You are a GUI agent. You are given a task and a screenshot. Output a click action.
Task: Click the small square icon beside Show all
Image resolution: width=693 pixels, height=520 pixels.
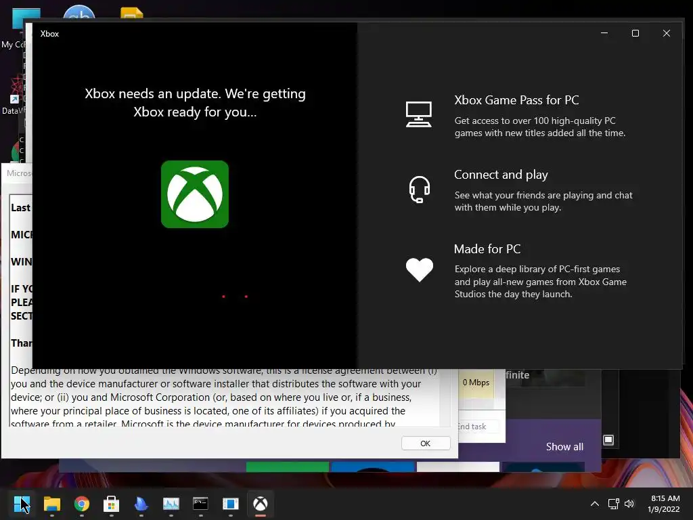pyautogui.click(x=608, y=440)
